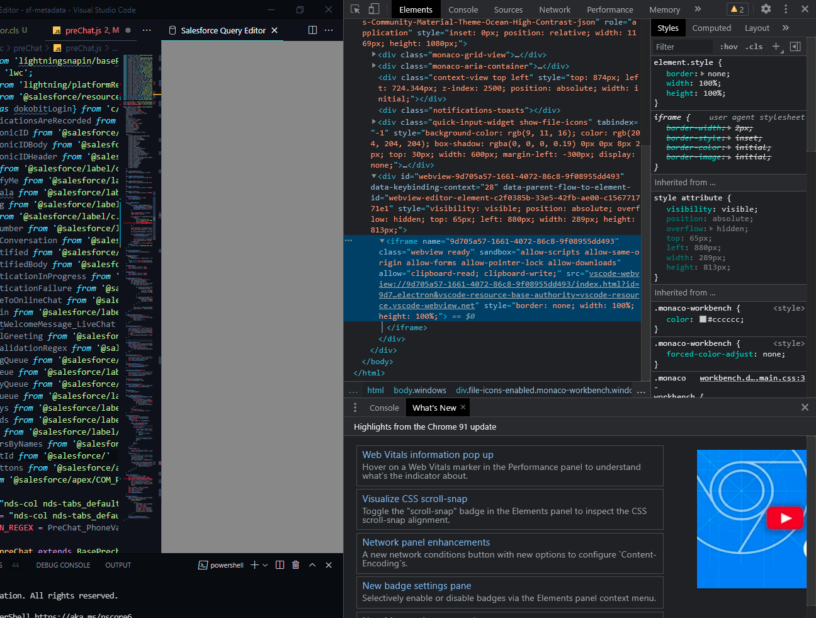Open the New badge settings pane link
The image size is (816, 618).
pos(416,586)
